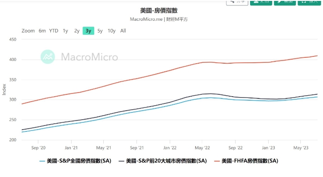
Task: Toggle the S&P全國房價指數 legend series
Action: (x=75, y=161)
